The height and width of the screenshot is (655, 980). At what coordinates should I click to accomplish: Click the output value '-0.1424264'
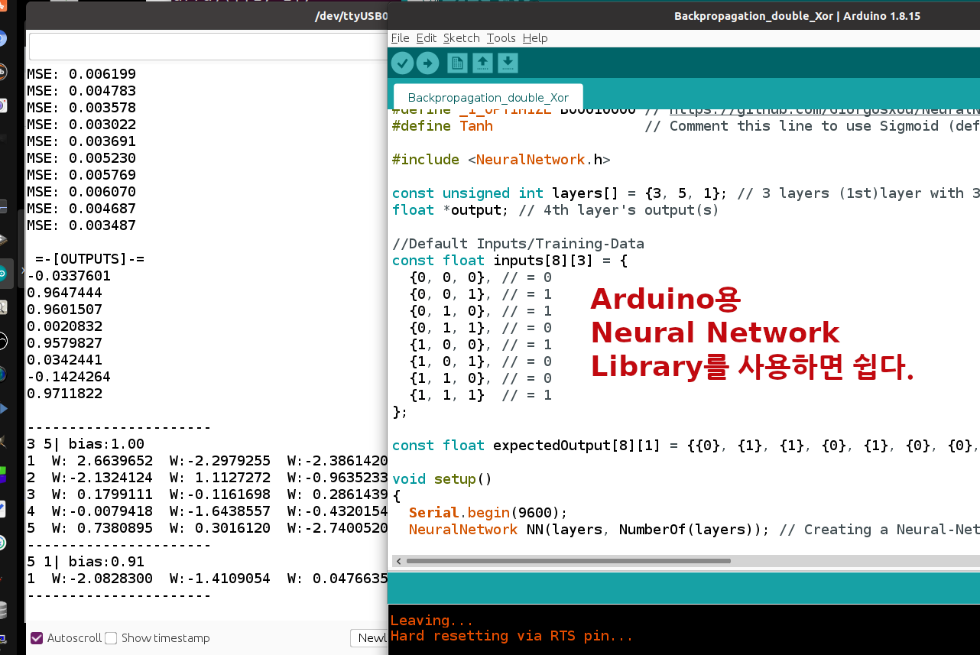tap(69, 377)
